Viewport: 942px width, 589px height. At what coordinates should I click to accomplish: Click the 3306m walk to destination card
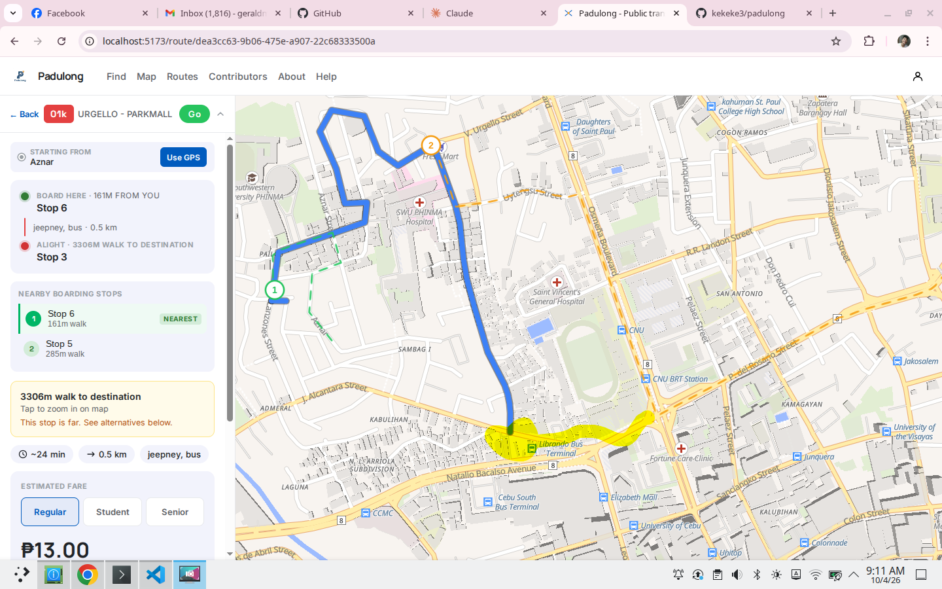[113, 409]
